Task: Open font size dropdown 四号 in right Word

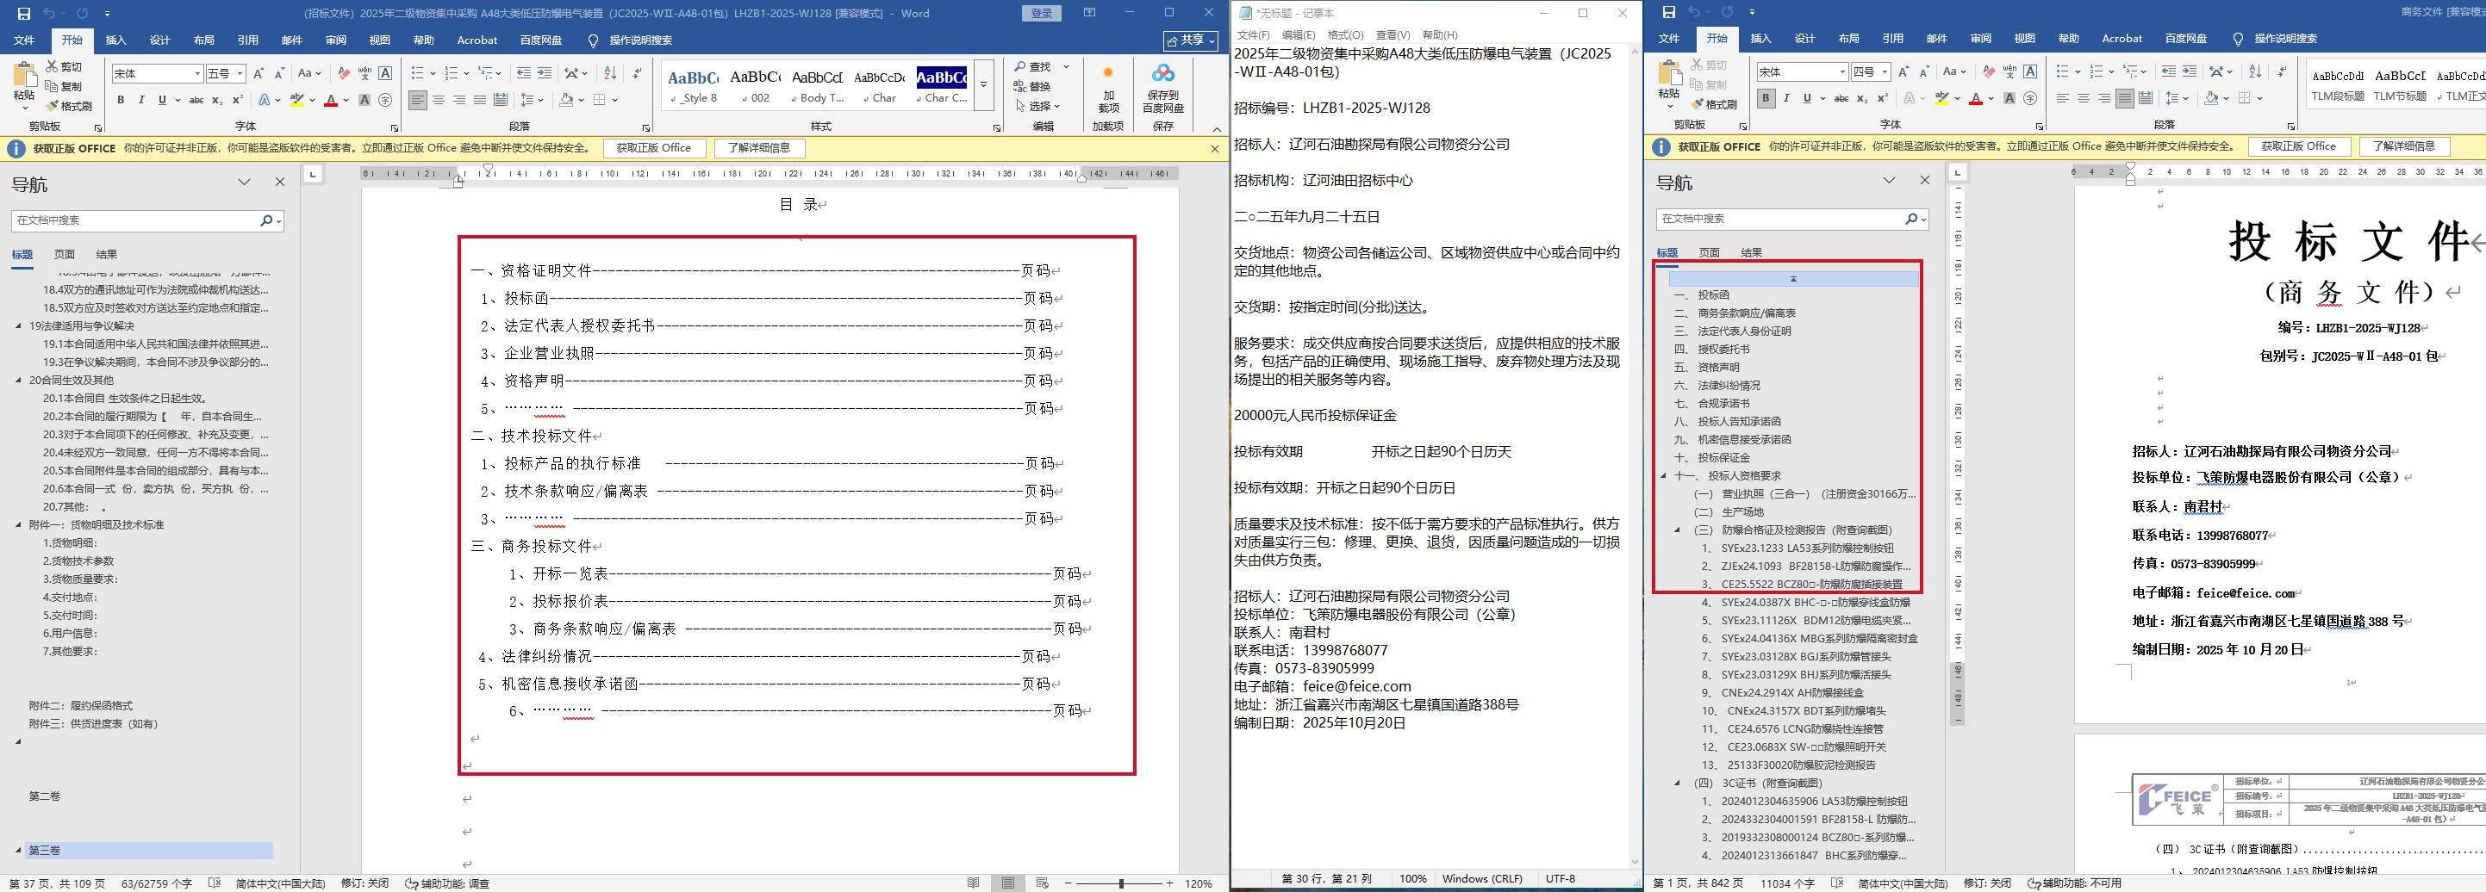Action: pyautogui.click(x=1884, y=72)
